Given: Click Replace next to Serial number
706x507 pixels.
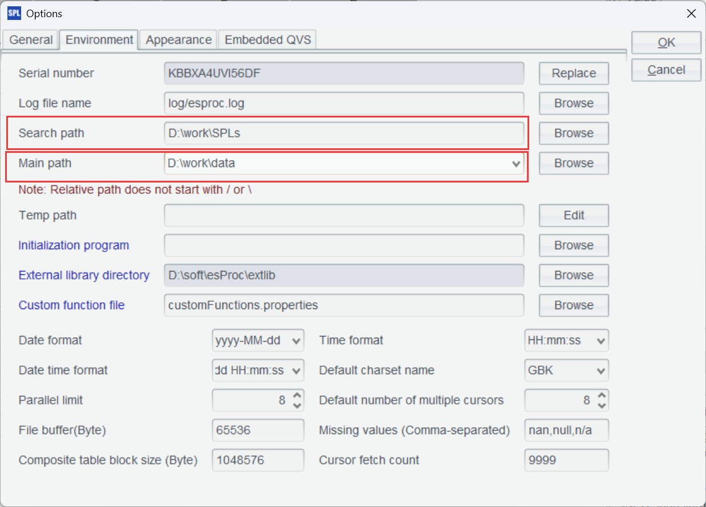Looking at the screenshot, I should 574,74.
